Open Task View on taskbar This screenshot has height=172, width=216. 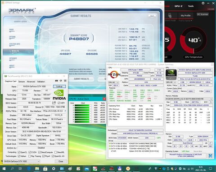tap(20, 169)
